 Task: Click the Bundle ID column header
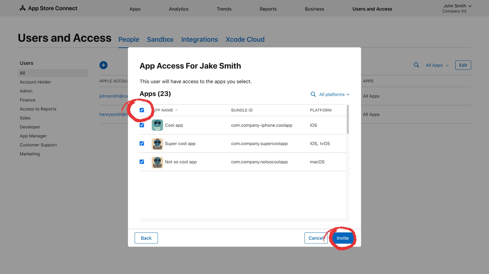pos(242,110)
